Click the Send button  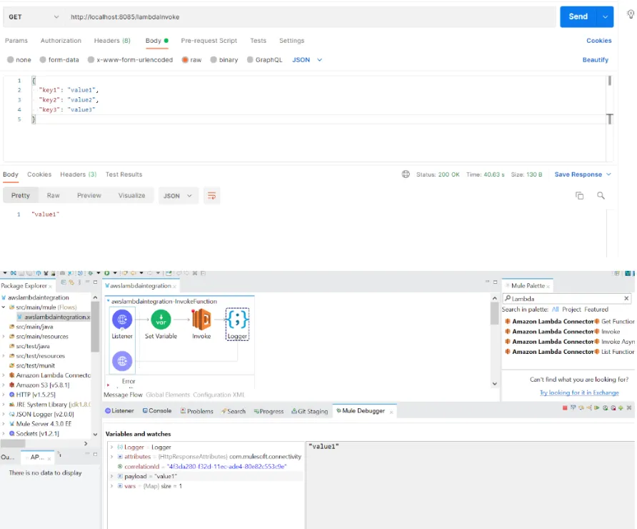[578, 17]
